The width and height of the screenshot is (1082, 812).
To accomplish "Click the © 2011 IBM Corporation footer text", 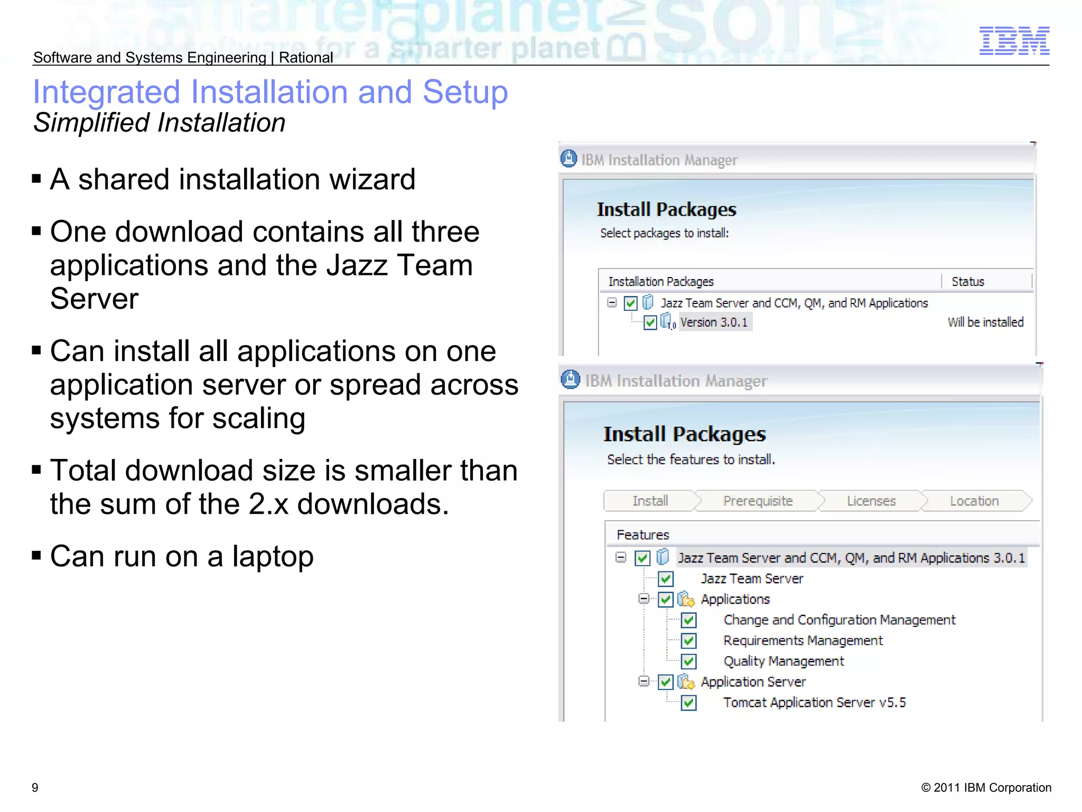I will (986, 788).
